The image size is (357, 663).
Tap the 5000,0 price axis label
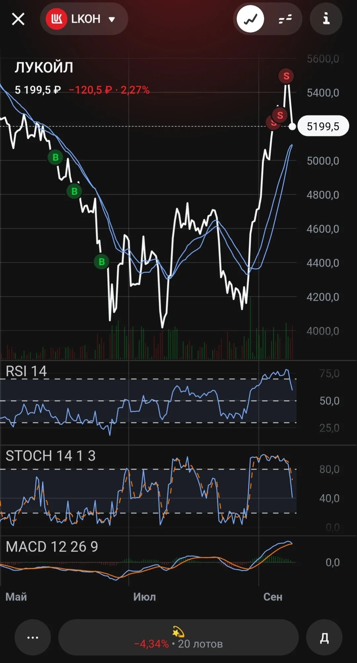323,161
